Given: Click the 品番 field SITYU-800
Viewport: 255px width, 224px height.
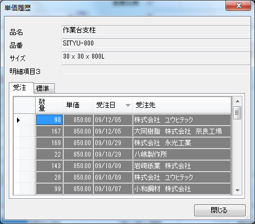Looking at the screenshot, I should (156, 43).
